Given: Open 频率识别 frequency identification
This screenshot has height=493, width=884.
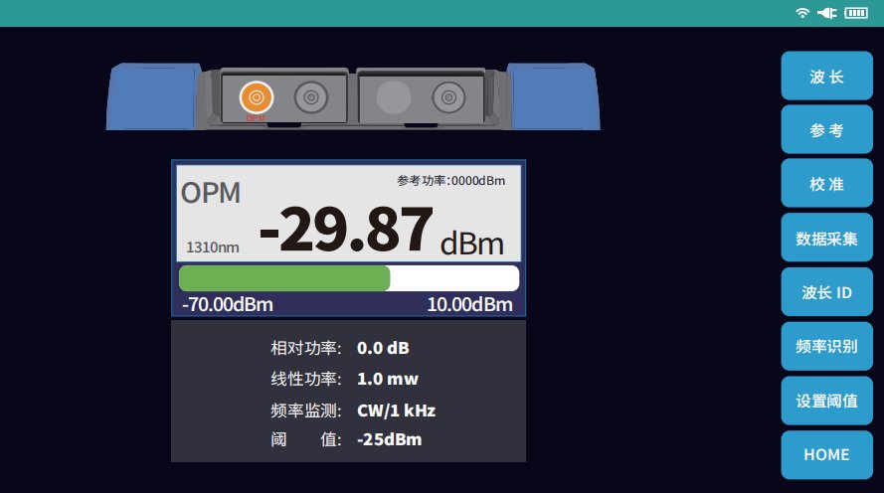Looking at the screenshot, I should 826,346.
